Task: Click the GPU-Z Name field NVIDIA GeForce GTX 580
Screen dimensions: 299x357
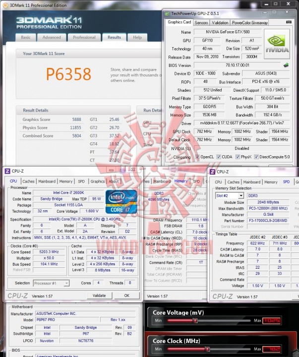Action: coord(228,32)
